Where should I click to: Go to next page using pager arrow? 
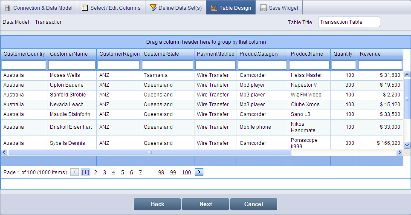pos(199,172)
